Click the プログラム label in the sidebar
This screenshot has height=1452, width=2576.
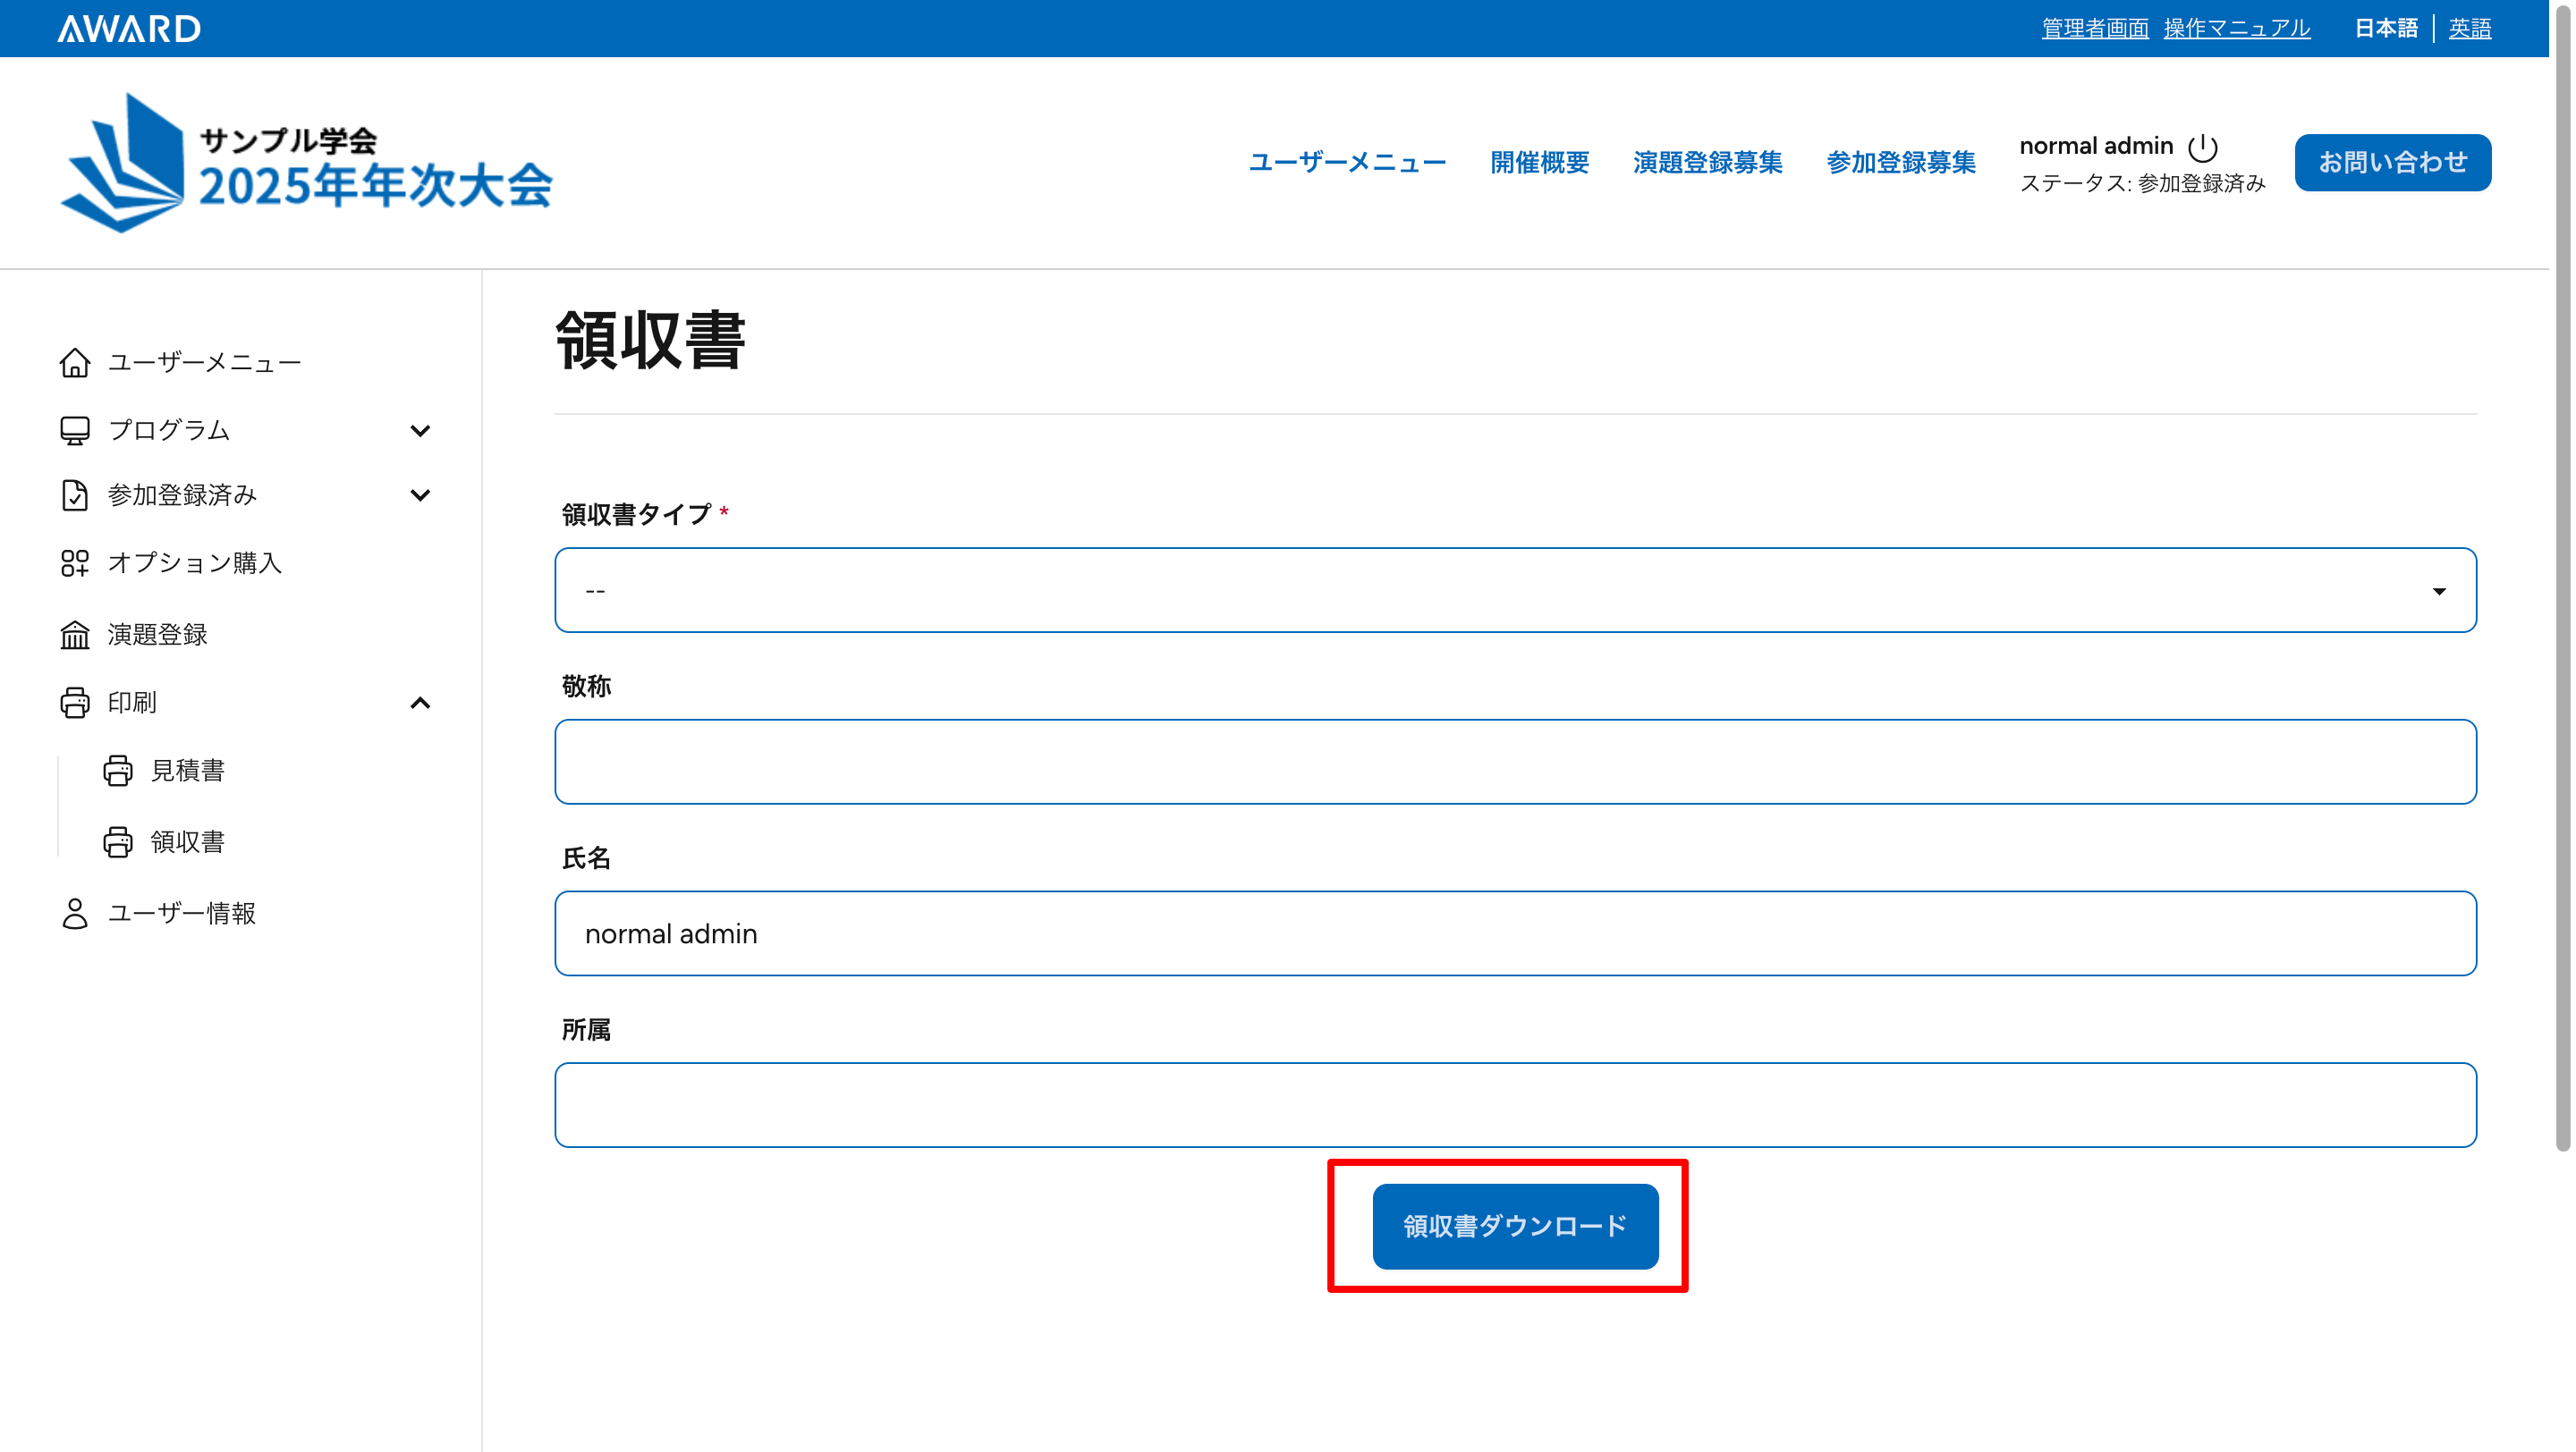pos(169,431)
